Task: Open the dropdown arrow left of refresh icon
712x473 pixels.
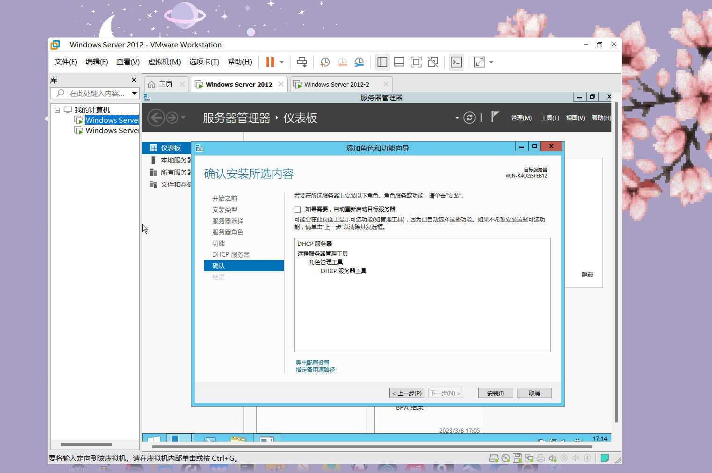Action: [x=457, y=118]
